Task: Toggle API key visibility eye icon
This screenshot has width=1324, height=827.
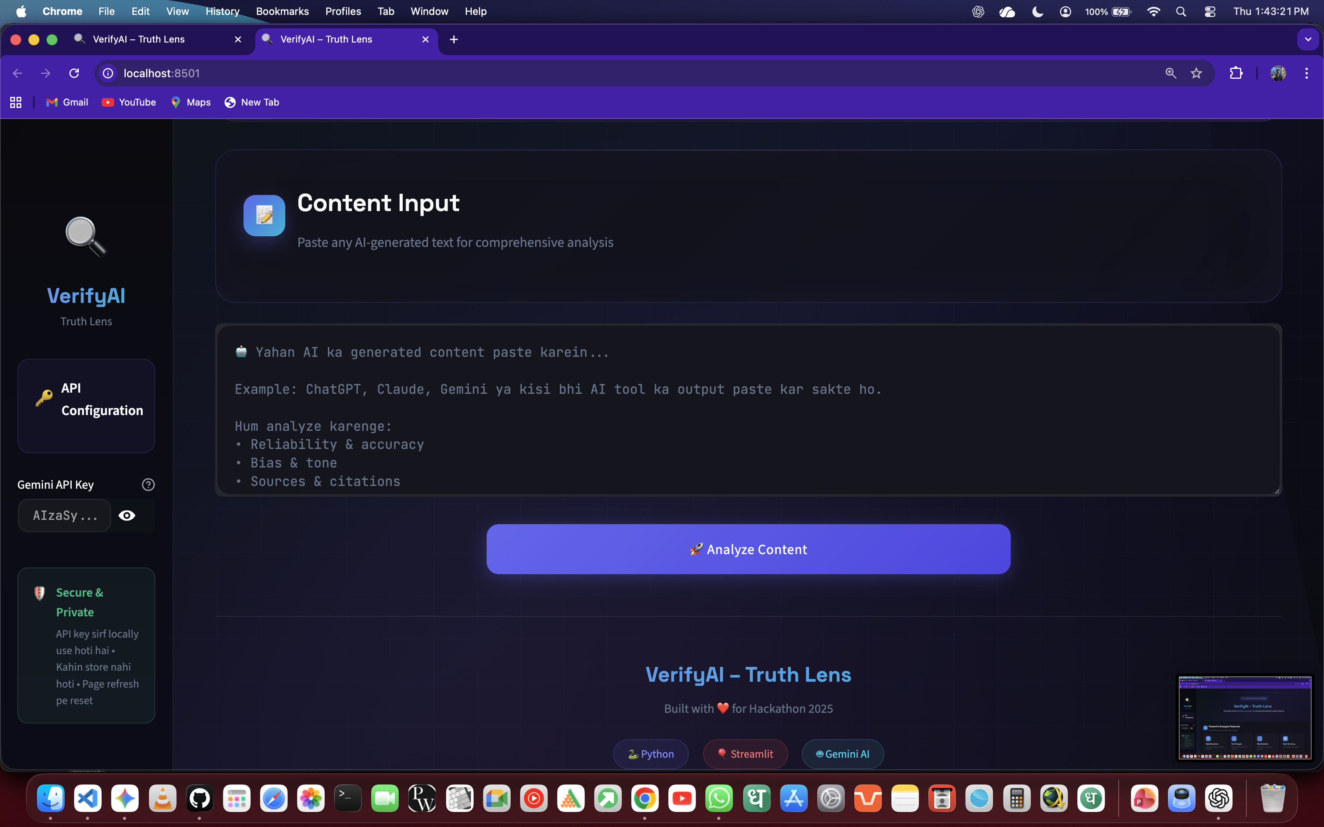Action: [127, 515]
